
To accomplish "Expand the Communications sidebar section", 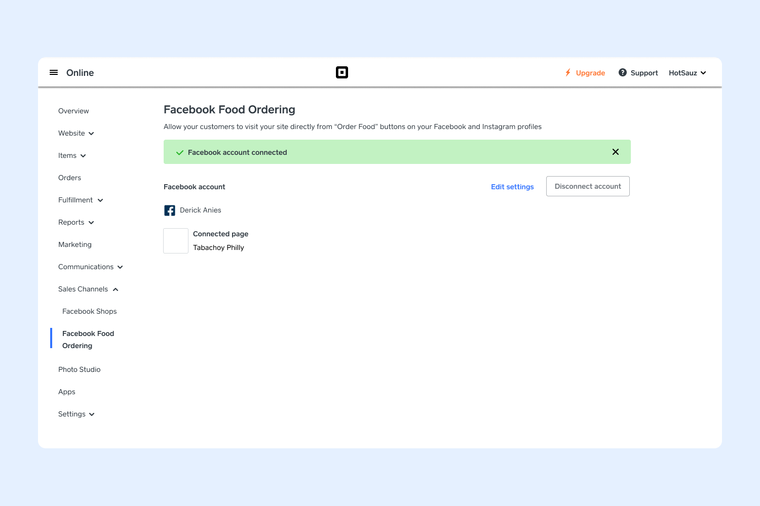I will 91,267.
